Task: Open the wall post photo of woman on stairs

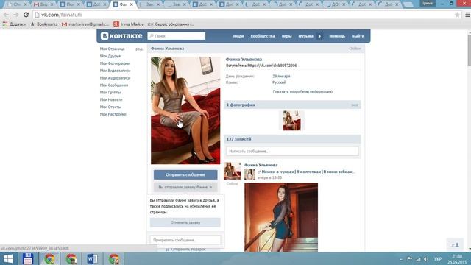Action: (x=281, y=217)
